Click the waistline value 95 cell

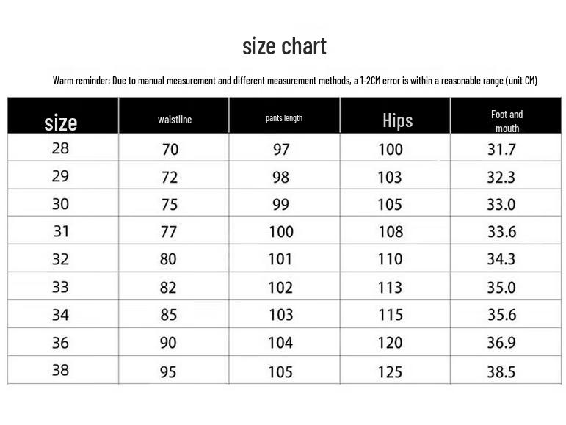click(x=168, y=372)
